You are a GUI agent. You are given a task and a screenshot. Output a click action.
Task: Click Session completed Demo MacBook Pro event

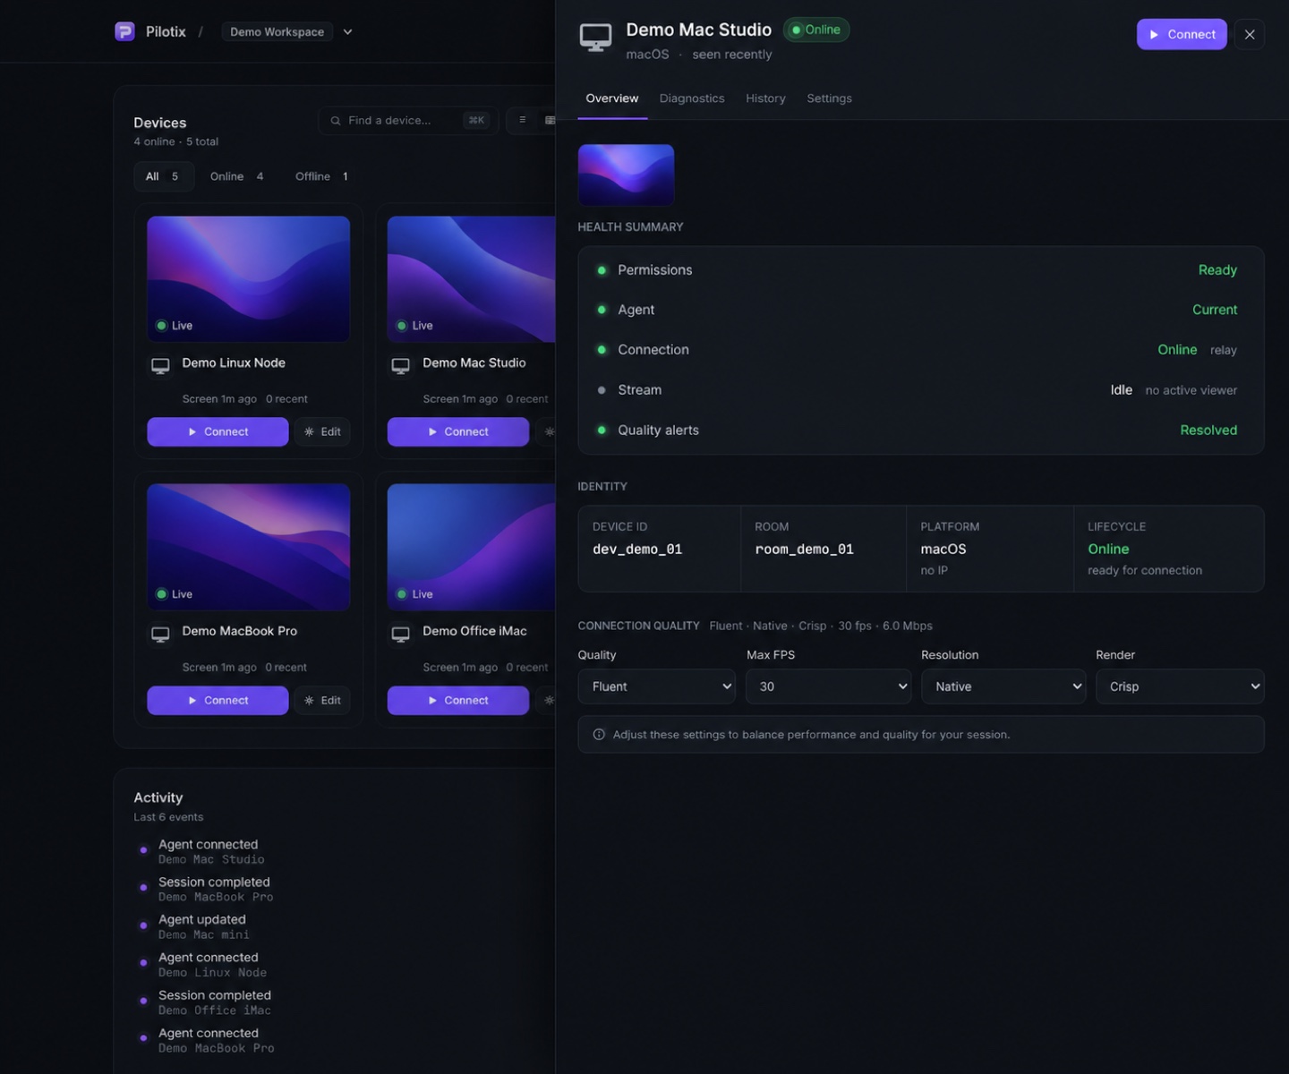tap(216, 890)
